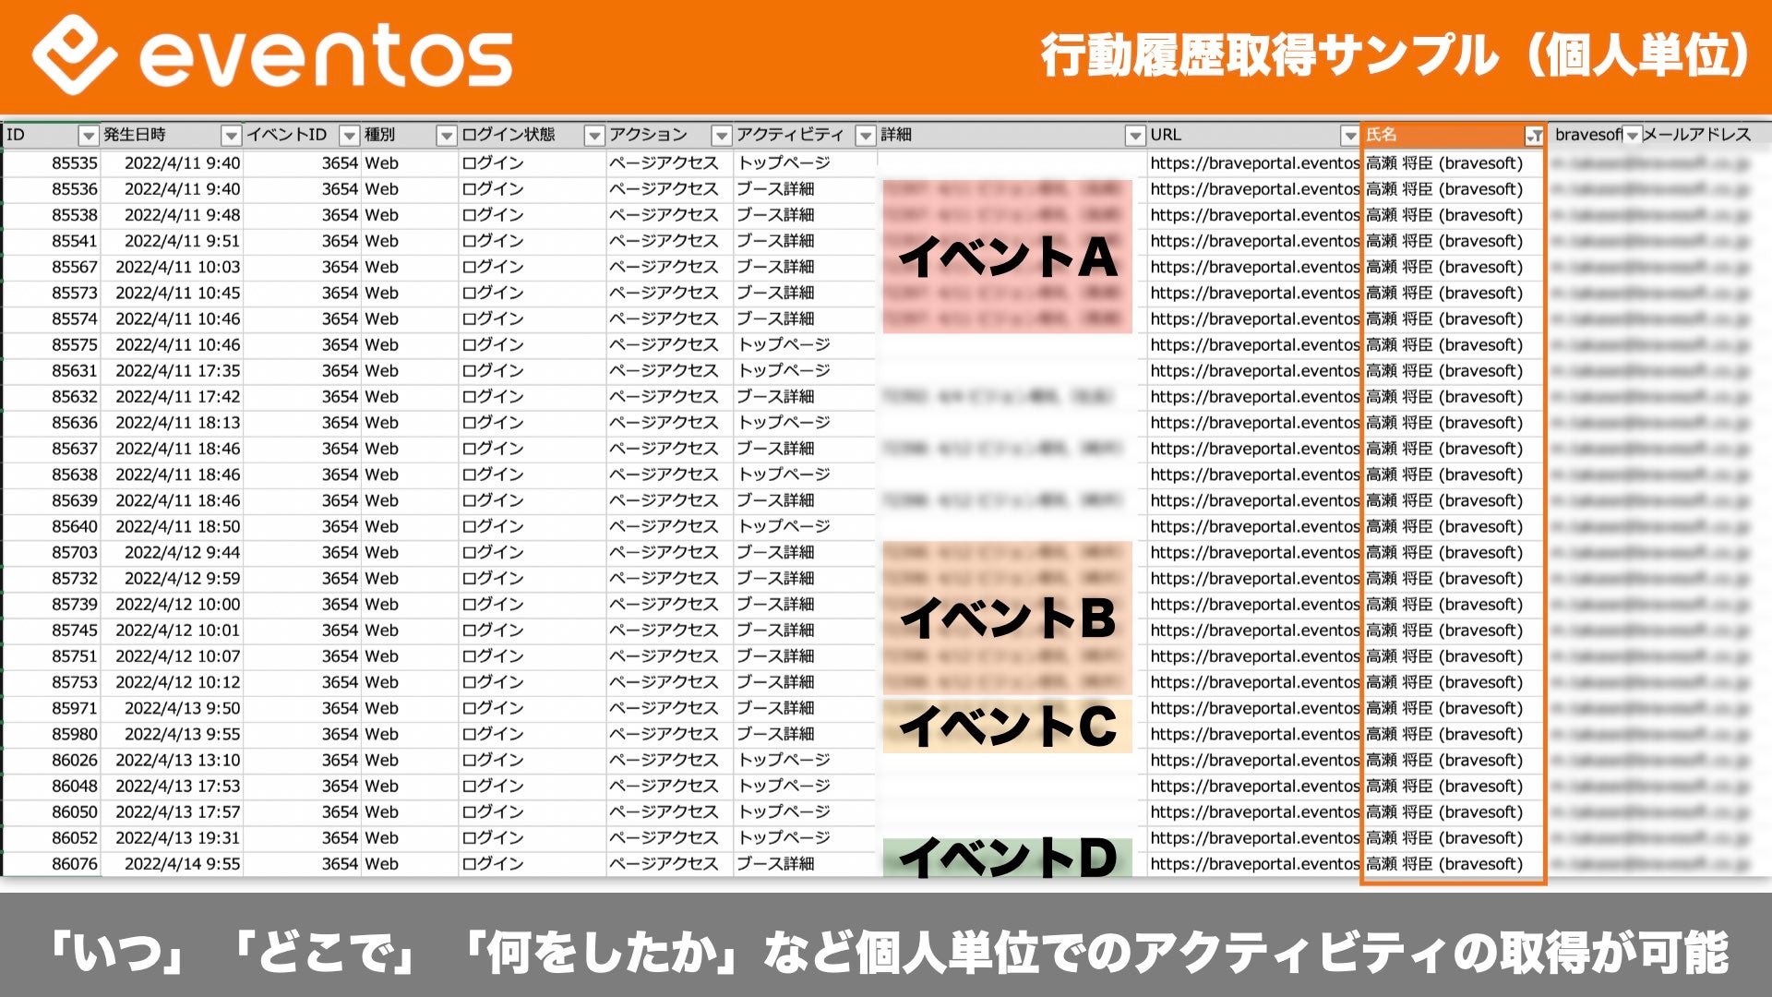Expand the 種別 column filter arrow

[446, 137]
